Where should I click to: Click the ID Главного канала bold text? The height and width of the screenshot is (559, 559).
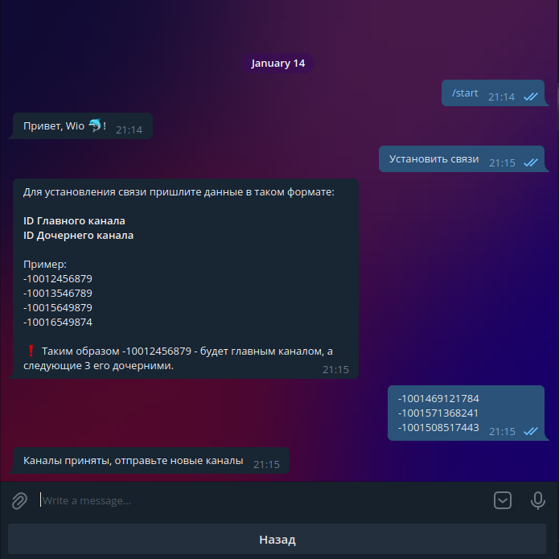tap(74, 221)
